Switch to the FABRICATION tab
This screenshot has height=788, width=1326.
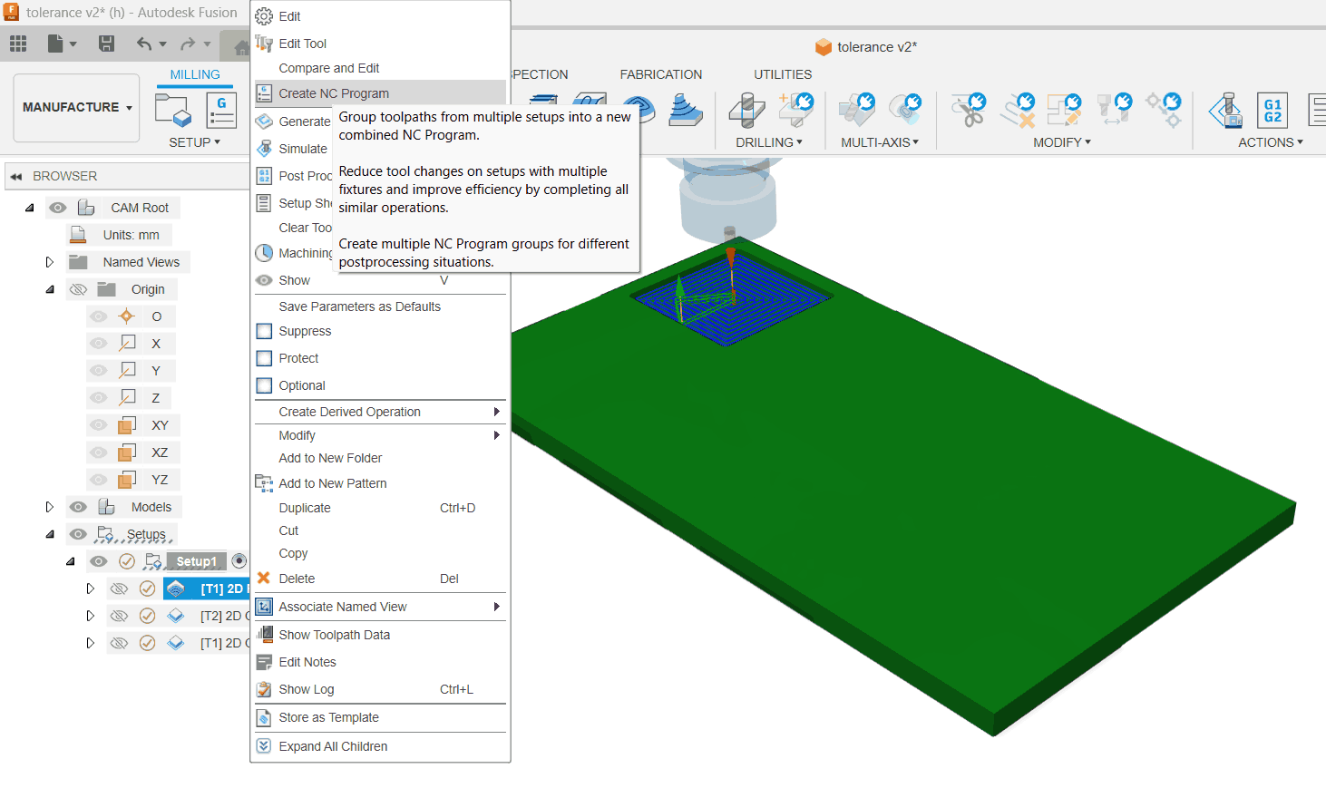click(661, 74)
